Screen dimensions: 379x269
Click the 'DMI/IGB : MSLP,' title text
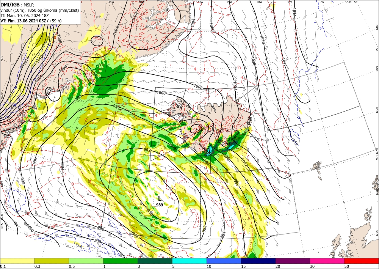coord(18,5)
